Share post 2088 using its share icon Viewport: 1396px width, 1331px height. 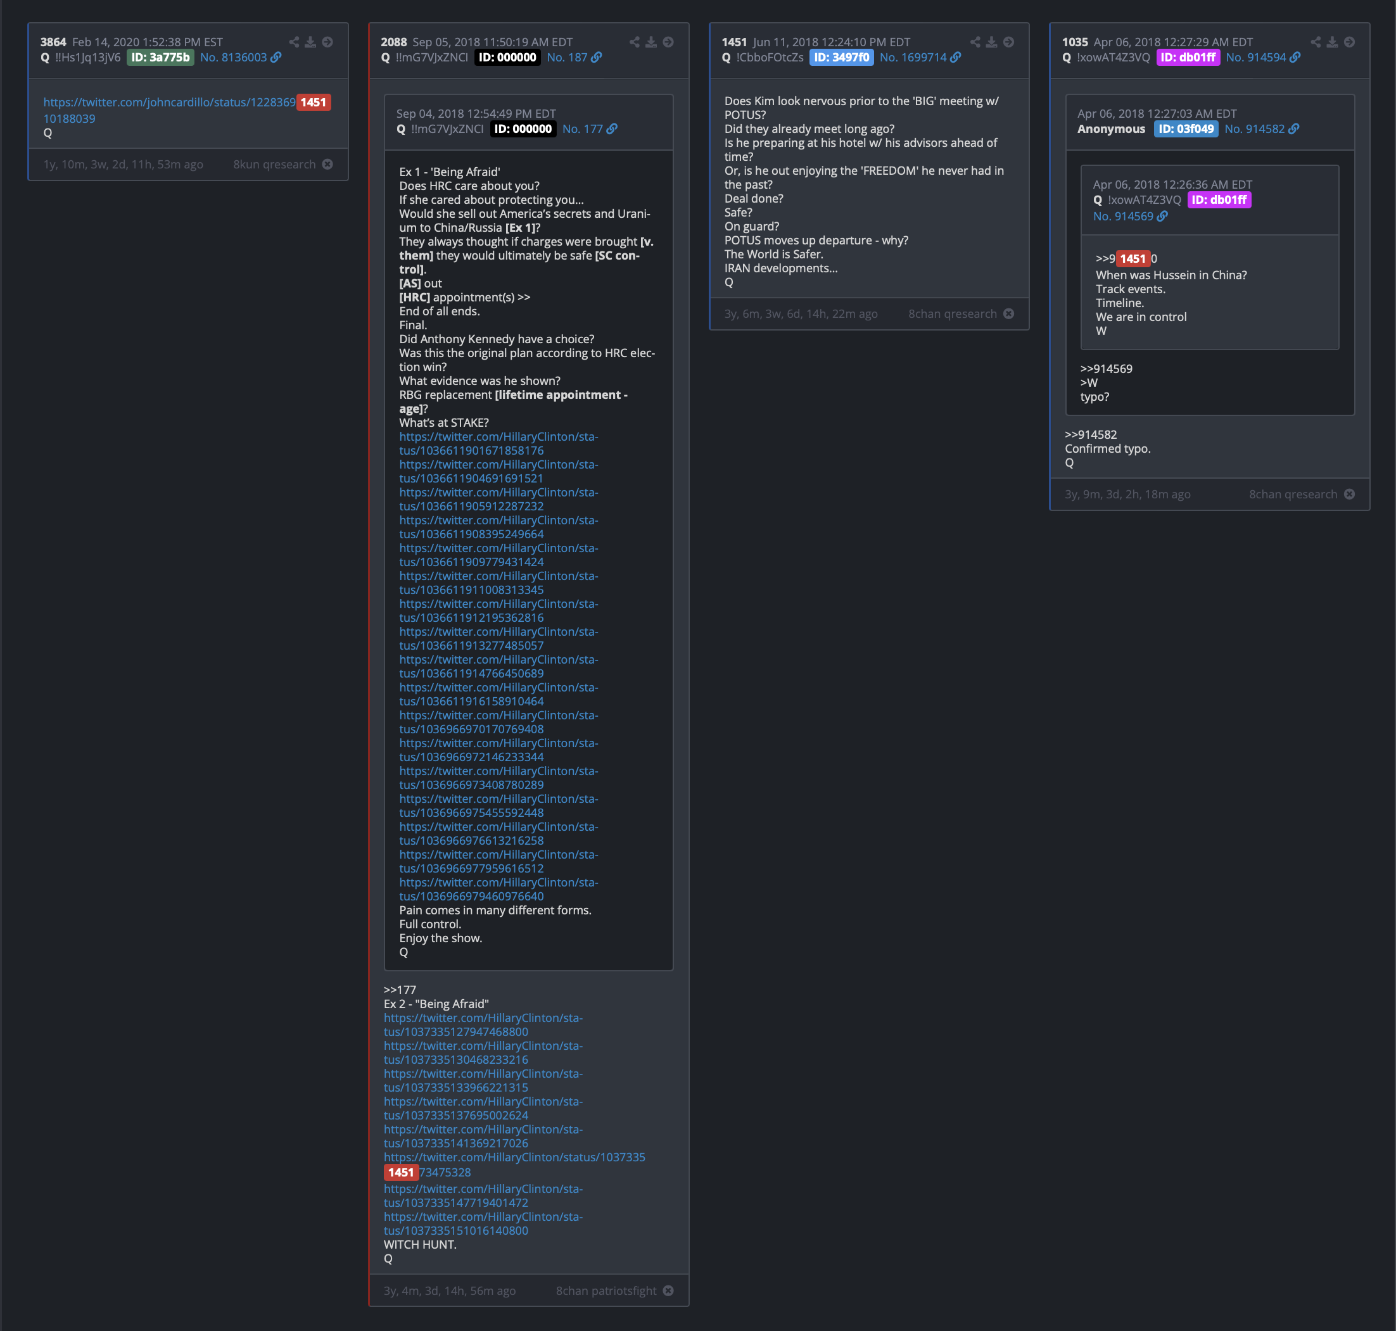(635, 42)
